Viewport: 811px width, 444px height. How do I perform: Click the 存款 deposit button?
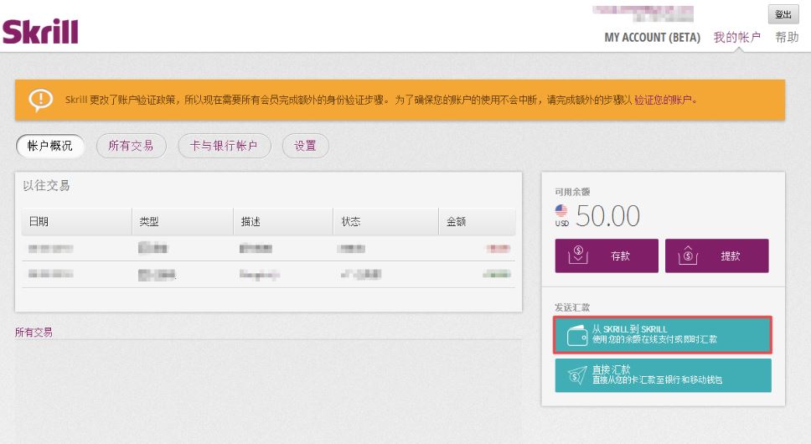pyautogui.click(x=607, y=256)
